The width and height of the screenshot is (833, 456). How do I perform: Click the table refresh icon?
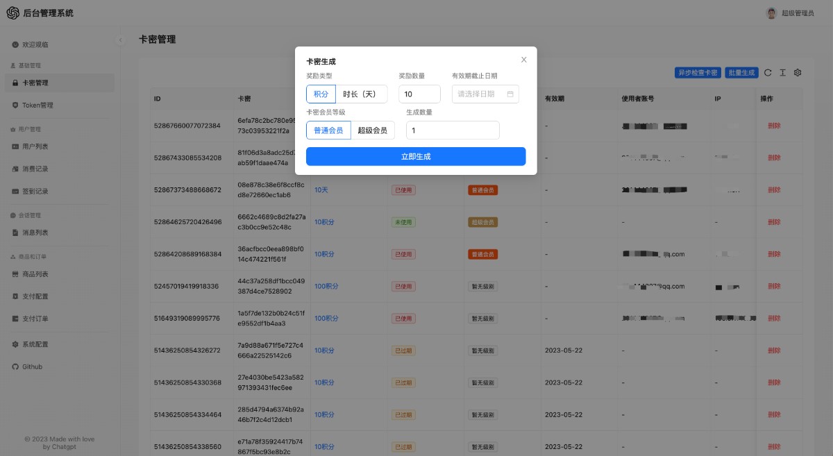(768, 72)
